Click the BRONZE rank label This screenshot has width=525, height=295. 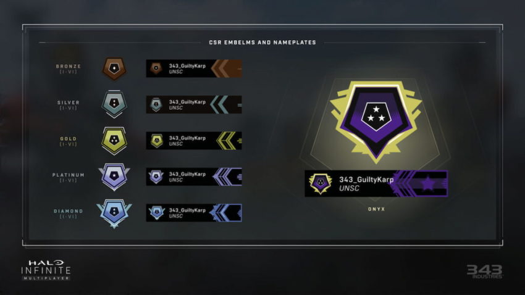tap(69, 66)
